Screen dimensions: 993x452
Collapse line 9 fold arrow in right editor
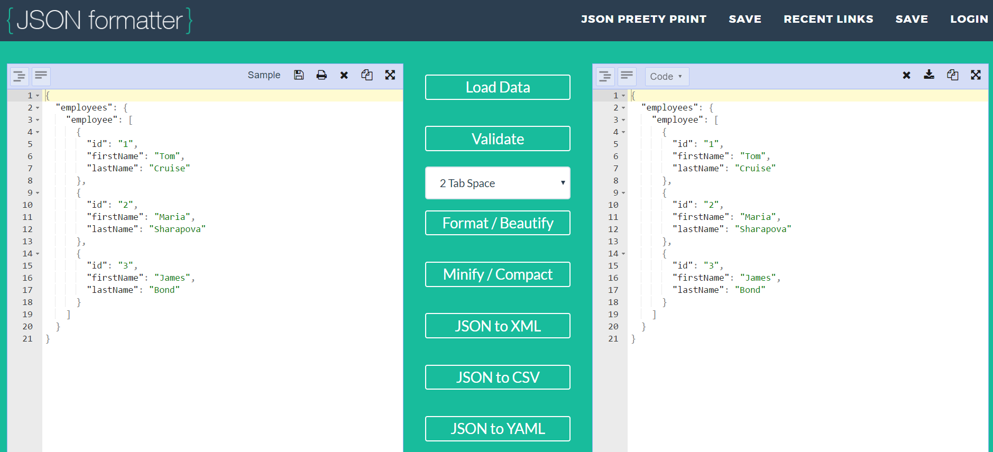coord(623,193)
